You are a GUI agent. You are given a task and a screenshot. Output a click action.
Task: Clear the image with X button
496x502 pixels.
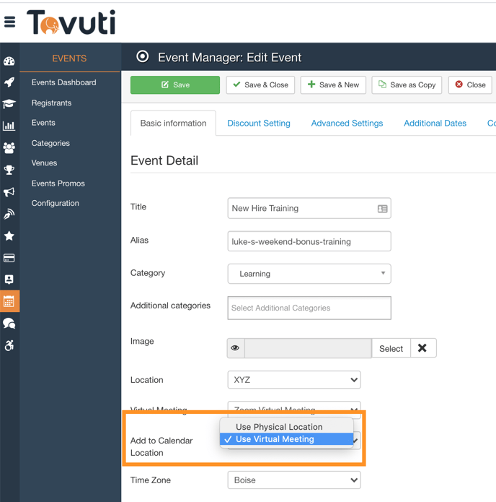coord(422,348)
